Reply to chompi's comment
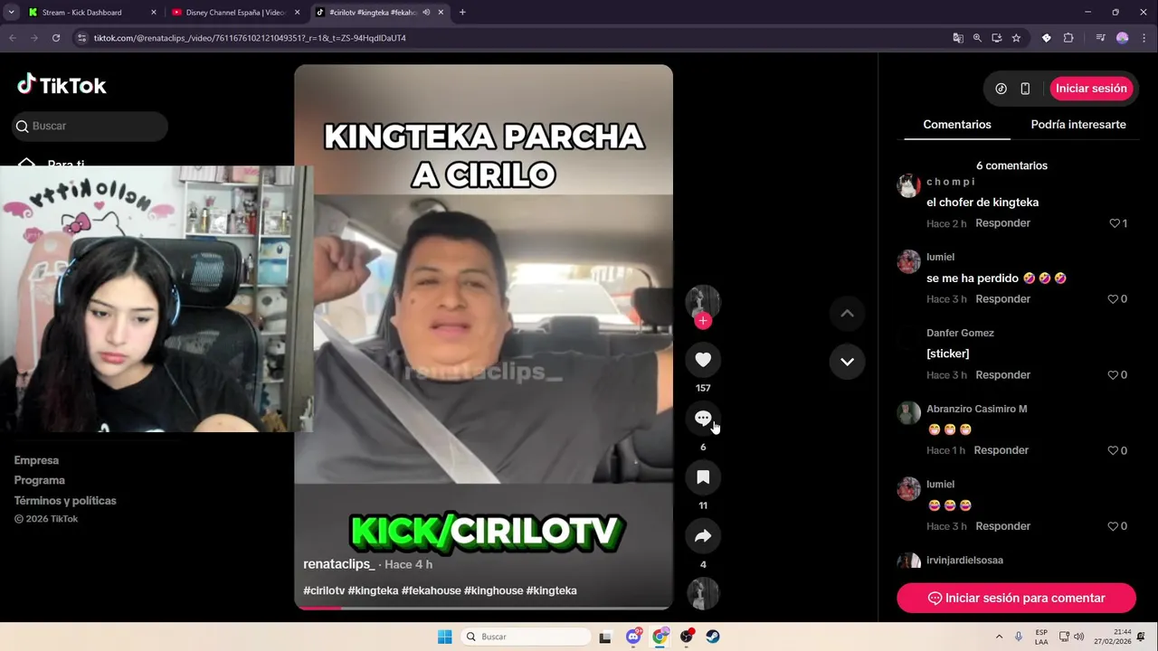Screen dimensions: 1158x651 [x=1002, y=223]
